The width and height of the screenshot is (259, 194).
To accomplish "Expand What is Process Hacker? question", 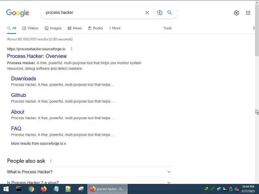I will pos(89,172).
